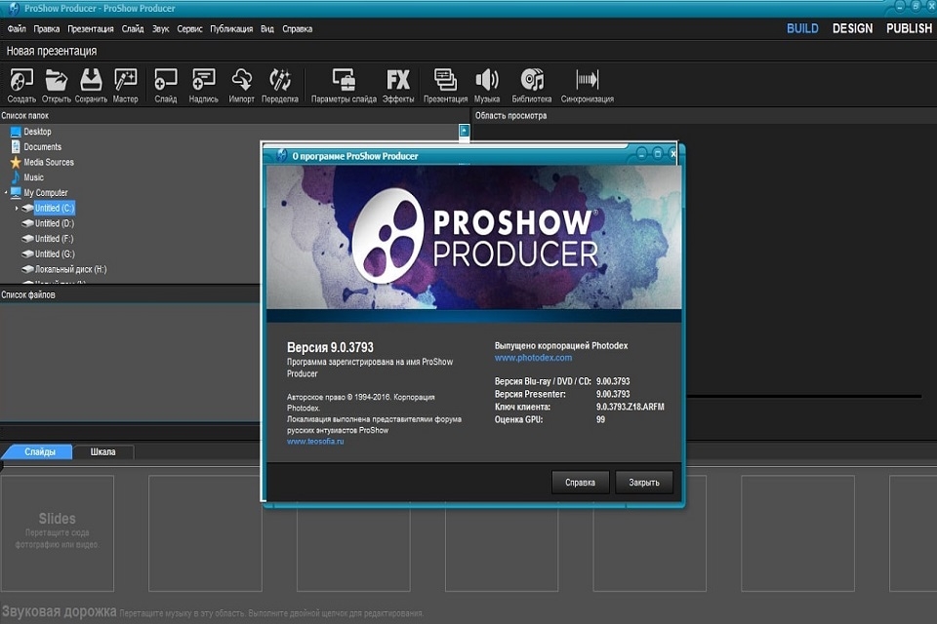Click the Библиотека disc icon

(532, 78)
